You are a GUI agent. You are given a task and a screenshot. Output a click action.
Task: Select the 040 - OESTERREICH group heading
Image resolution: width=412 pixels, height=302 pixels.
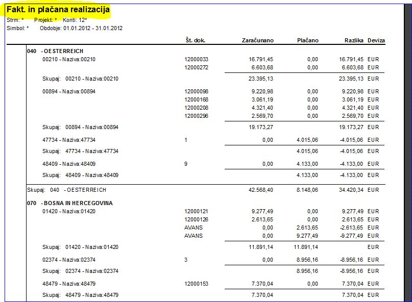pyautogui.click(x=55, y=51)
